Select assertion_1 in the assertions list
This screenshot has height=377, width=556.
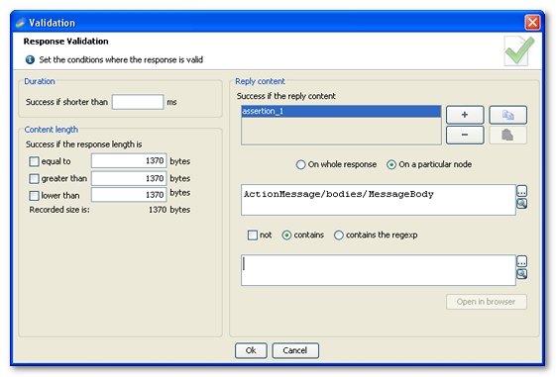tap(341, 111)
